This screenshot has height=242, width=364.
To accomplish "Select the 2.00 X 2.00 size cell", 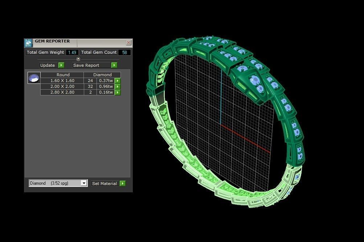I will point(62,87).
